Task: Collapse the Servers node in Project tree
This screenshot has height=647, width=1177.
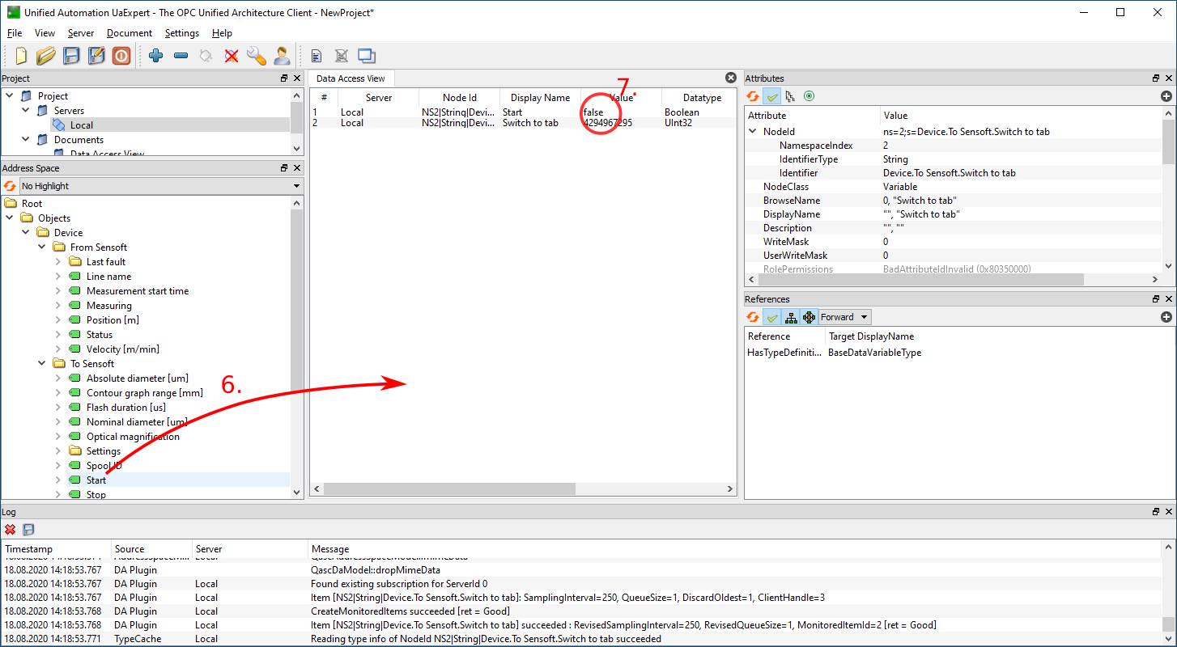Action: [26, 111]
